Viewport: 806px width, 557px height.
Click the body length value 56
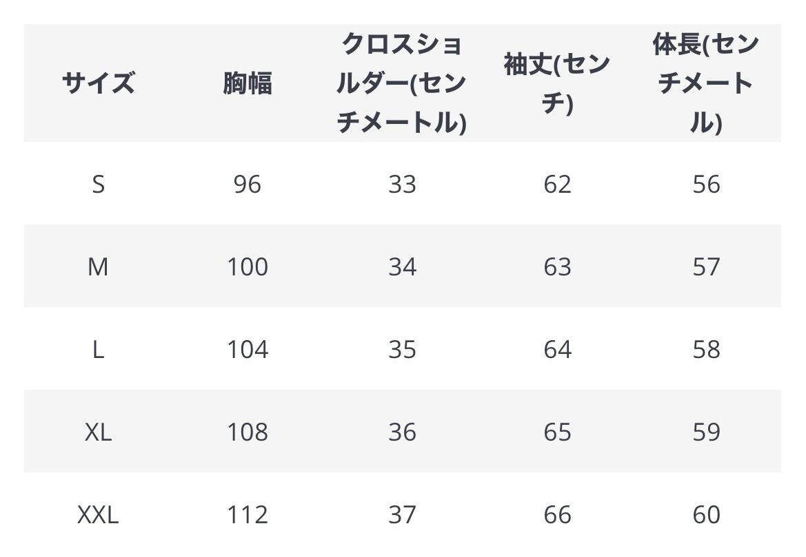click(706, 184)
